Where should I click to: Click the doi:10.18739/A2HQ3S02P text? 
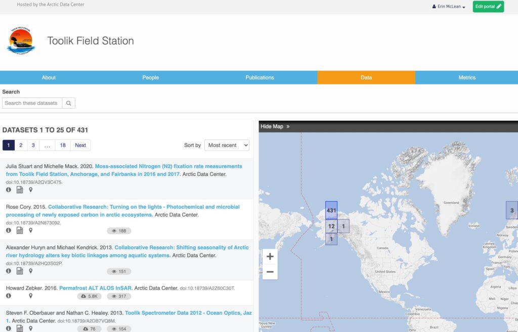point(34,263)
